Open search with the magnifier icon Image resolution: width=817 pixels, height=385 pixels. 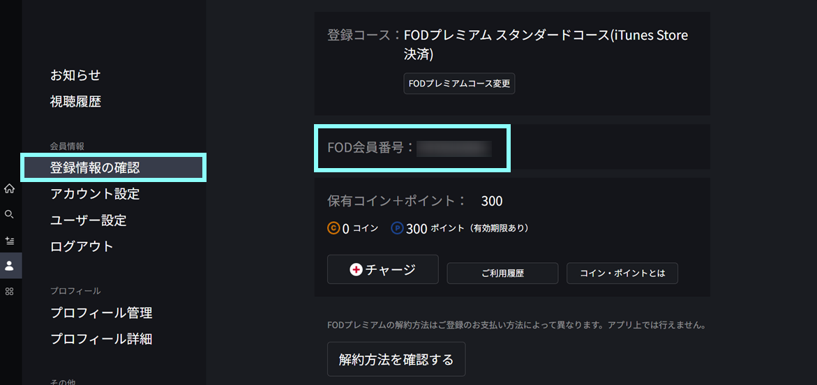pos(9,214)
